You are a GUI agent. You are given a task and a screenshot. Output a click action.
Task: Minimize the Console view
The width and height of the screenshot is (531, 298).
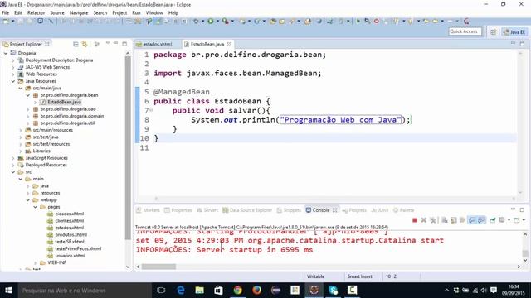[x=513, y=209]
